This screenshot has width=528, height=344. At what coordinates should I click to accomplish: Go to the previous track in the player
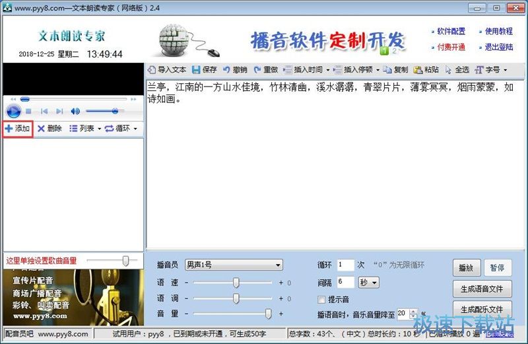(x=44, y=111)
